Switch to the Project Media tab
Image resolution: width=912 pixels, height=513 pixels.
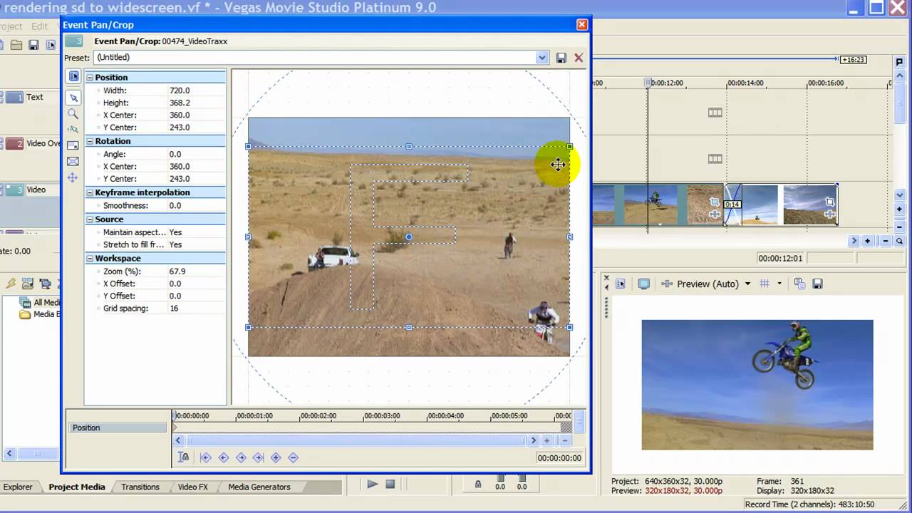(x=77, y=487)
